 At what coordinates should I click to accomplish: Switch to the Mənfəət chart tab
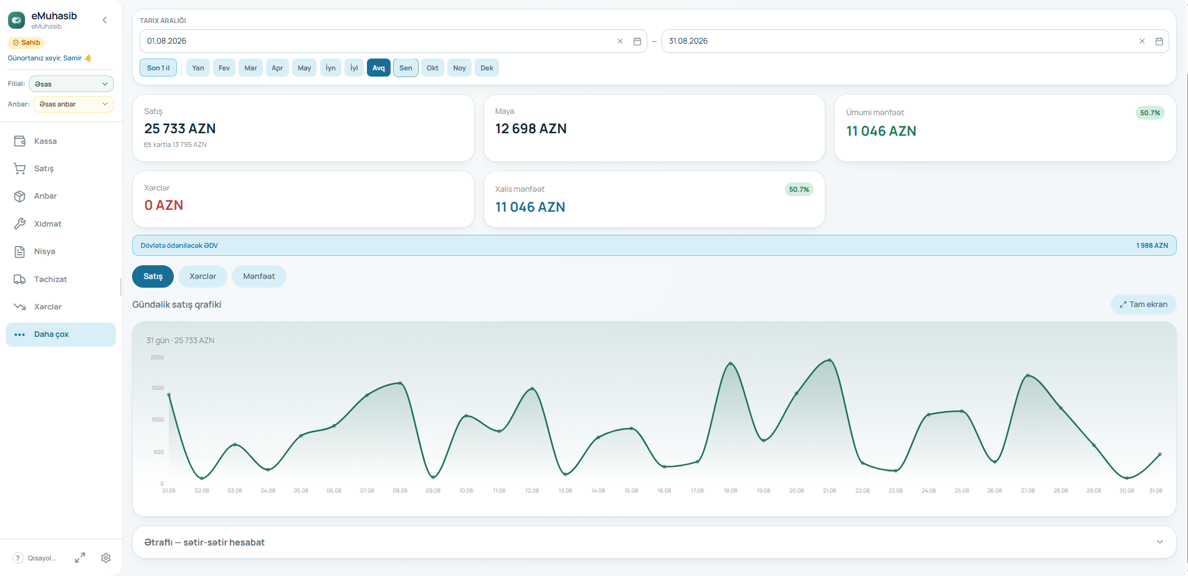tap(259, 276)
